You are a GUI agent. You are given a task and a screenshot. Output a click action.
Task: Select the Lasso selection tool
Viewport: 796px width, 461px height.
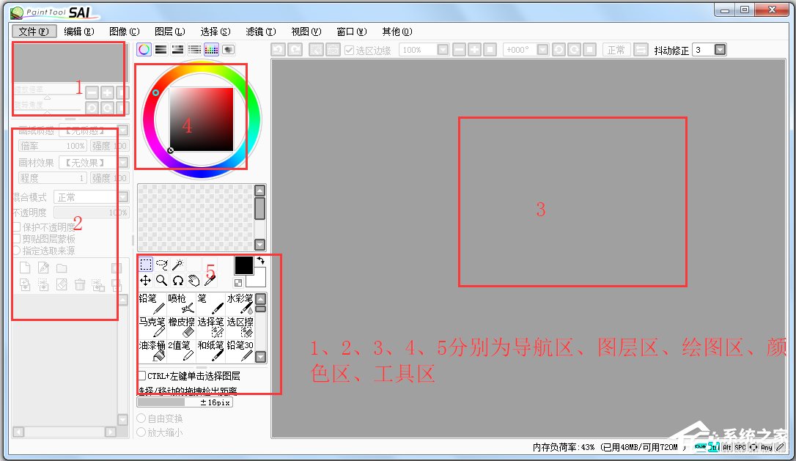coord(162,263)
